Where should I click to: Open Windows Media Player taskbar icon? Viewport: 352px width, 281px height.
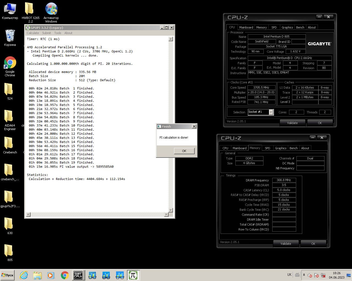tap(51, 275)
